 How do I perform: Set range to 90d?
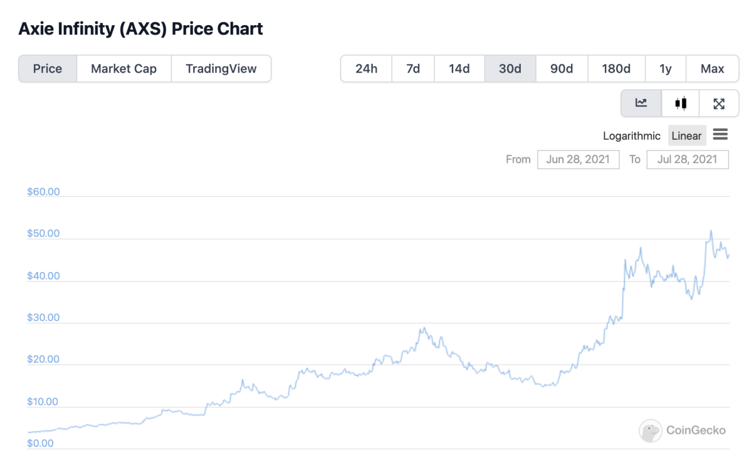point(562,68)
